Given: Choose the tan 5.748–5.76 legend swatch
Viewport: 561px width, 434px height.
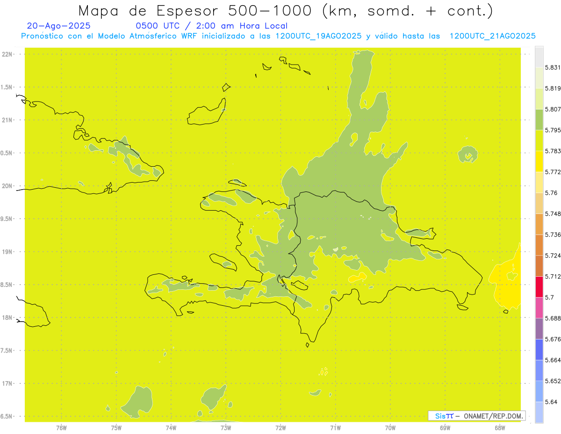Looking at the screenshot, I should [x=539, y=203].
